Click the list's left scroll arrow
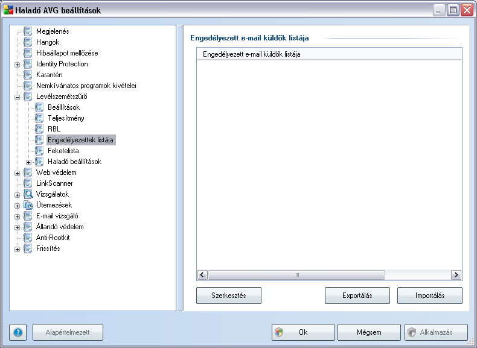The height and width of the screenshot is (348, 477). [203, 275]
